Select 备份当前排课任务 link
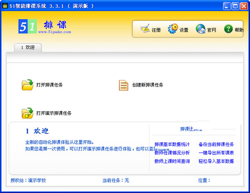Screen dimensions: 250x193 (216, 144)
